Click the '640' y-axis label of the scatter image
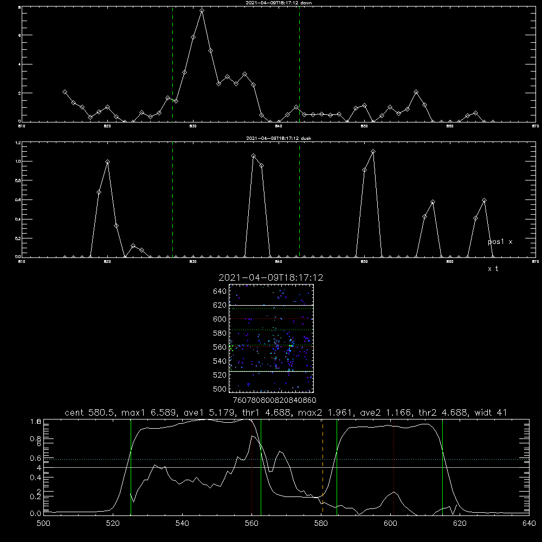542x542 pixels. [220, 292]
